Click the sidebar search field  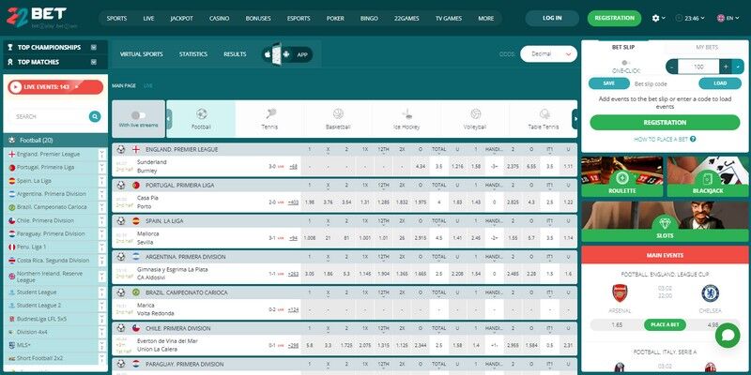click(49, 116)
